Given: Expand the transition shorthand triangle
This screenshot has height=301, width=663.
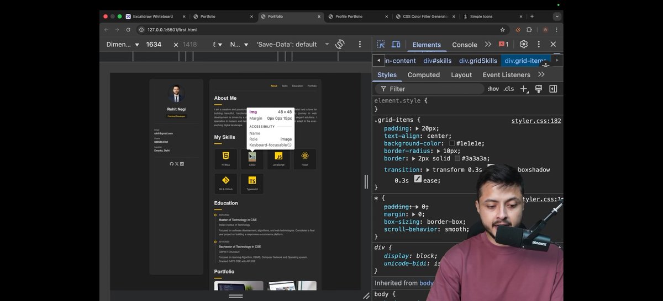Looking at the screenshot, I should 428,170.
